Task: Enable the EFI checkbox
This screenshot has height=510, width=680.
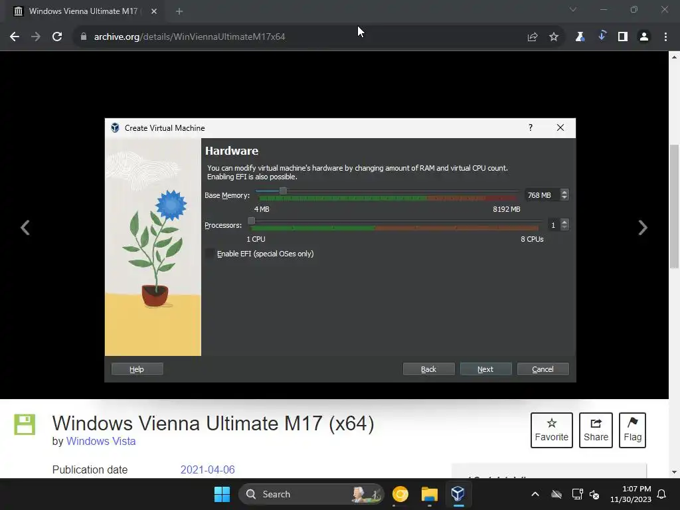Action: pyautogui.click(x=209, y=254)
